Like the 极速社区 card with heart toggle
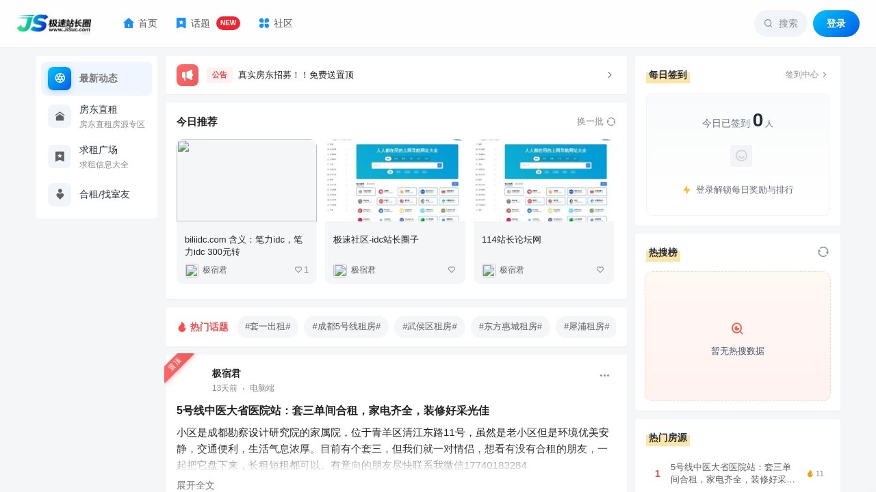This screenshot has height=492, width=876. click(x=452, y=270)
